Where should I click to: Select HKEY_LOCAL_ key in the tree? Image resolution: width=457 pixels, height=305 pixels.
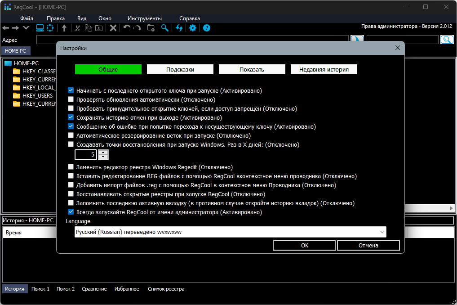coord(39,88)
